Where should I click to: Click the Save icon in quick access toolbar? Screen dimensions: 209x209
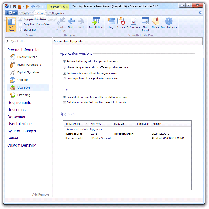point(14,6)
